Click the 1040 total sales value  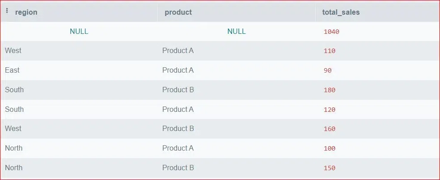click(x=329, y=32)
